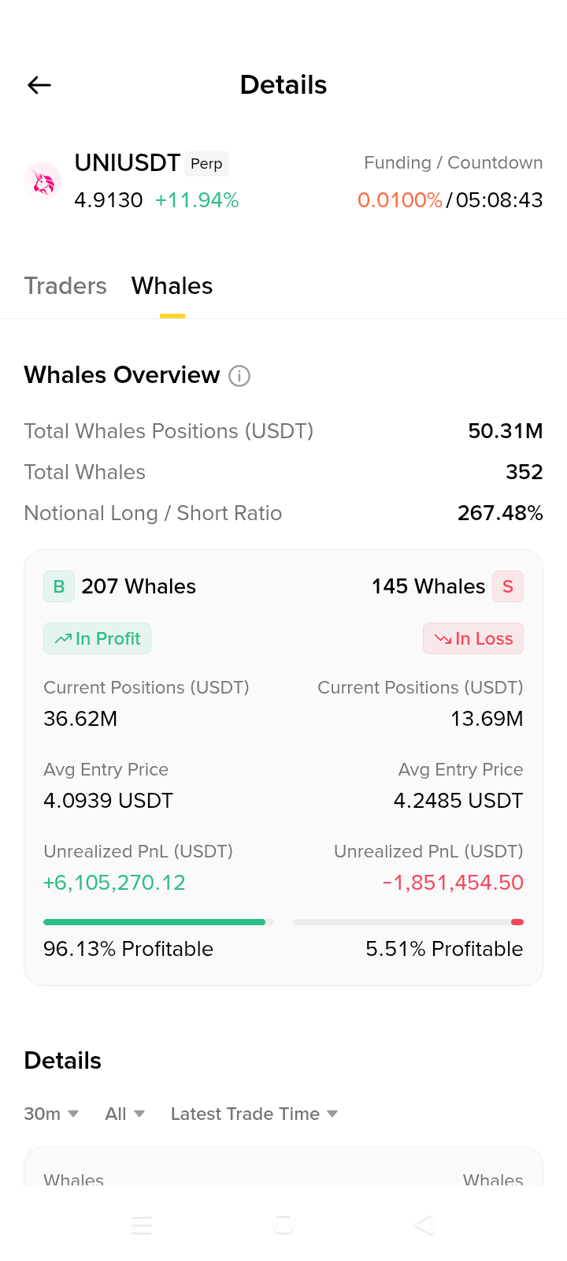
Task: Tap the 0.0100% funding rate value
Action: point(400,200)
